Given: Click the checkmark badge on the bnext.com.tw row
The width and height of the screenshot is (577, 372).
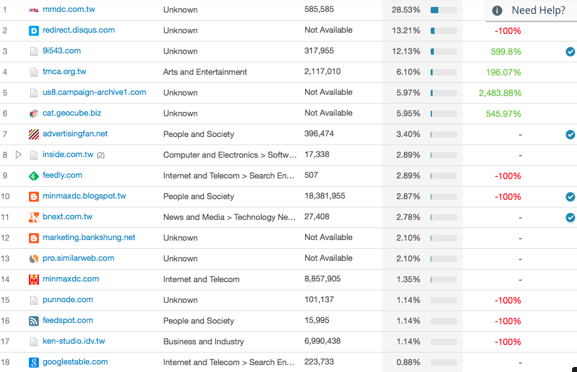Looking at the screenshot, I should tap(569, 217).
